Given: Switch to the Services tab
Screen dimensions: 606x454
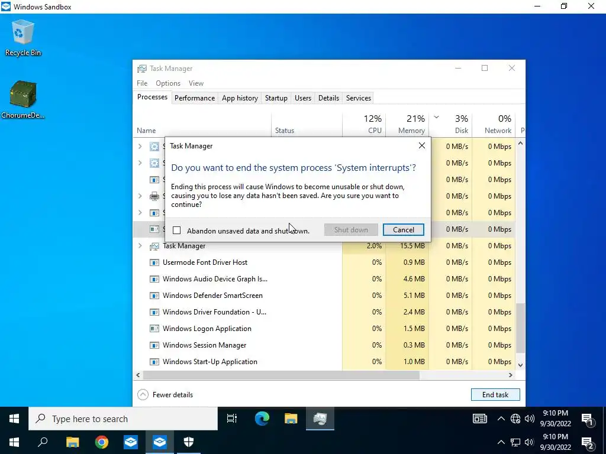Looking at the screenshot, I should (x=358, y=98).
